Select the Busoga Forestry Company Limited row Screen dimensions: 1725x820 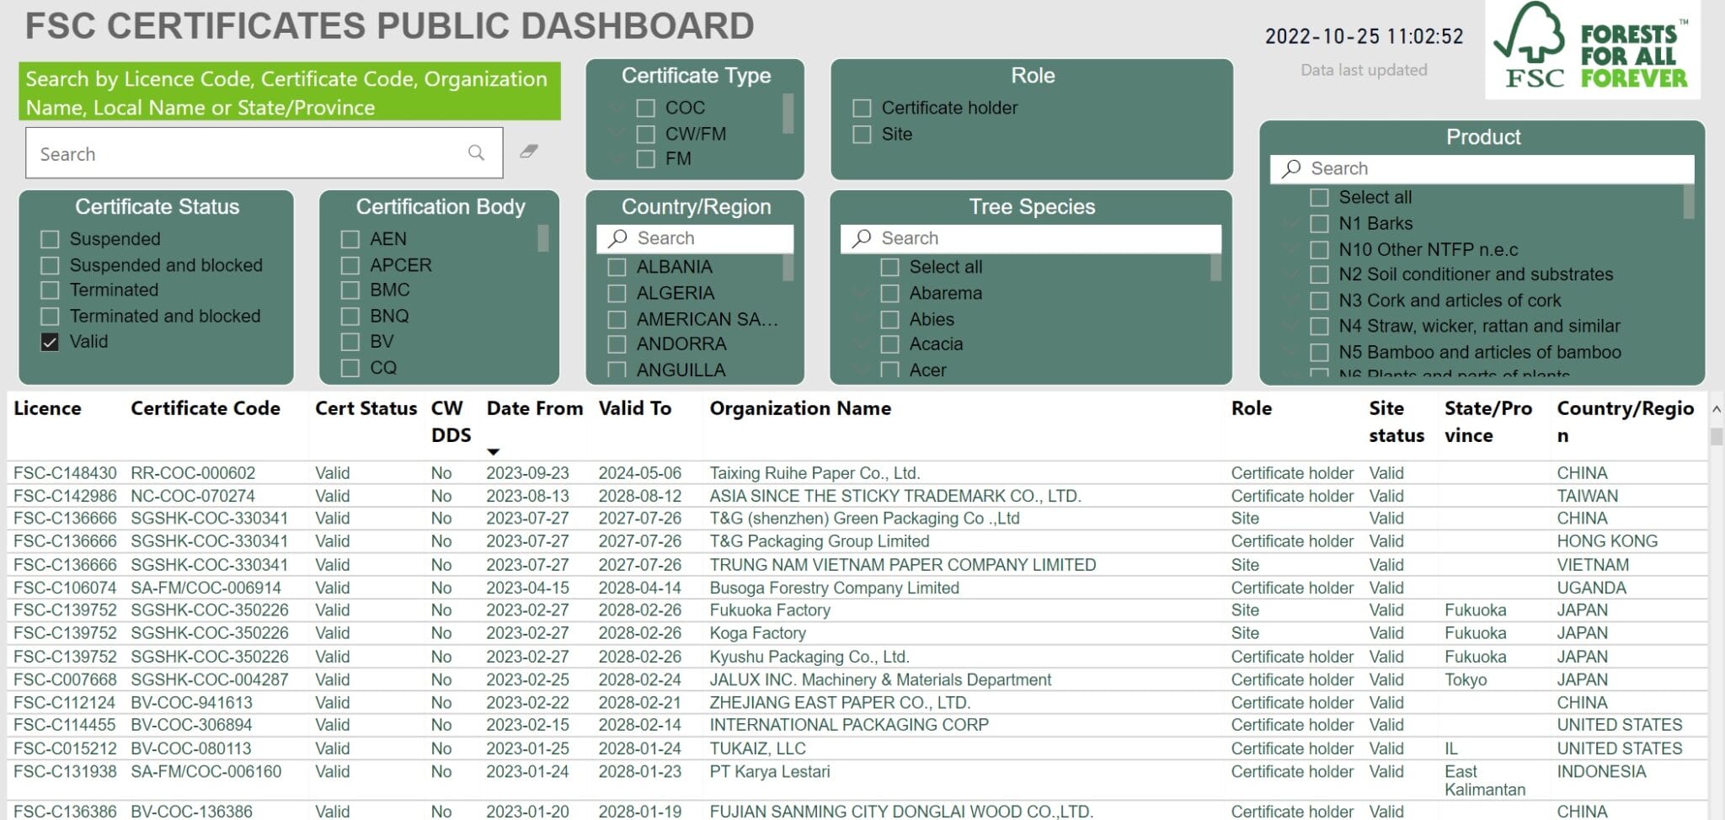(834, 588)
